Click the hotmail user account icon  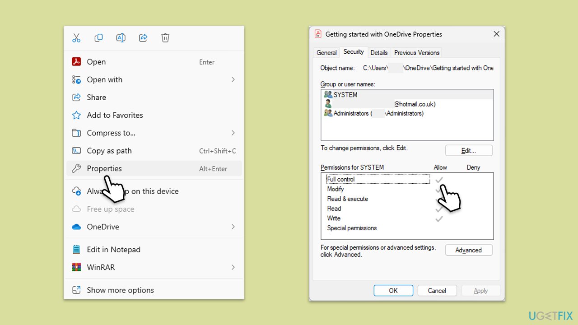pyautogui.click(x=328, y=104)
